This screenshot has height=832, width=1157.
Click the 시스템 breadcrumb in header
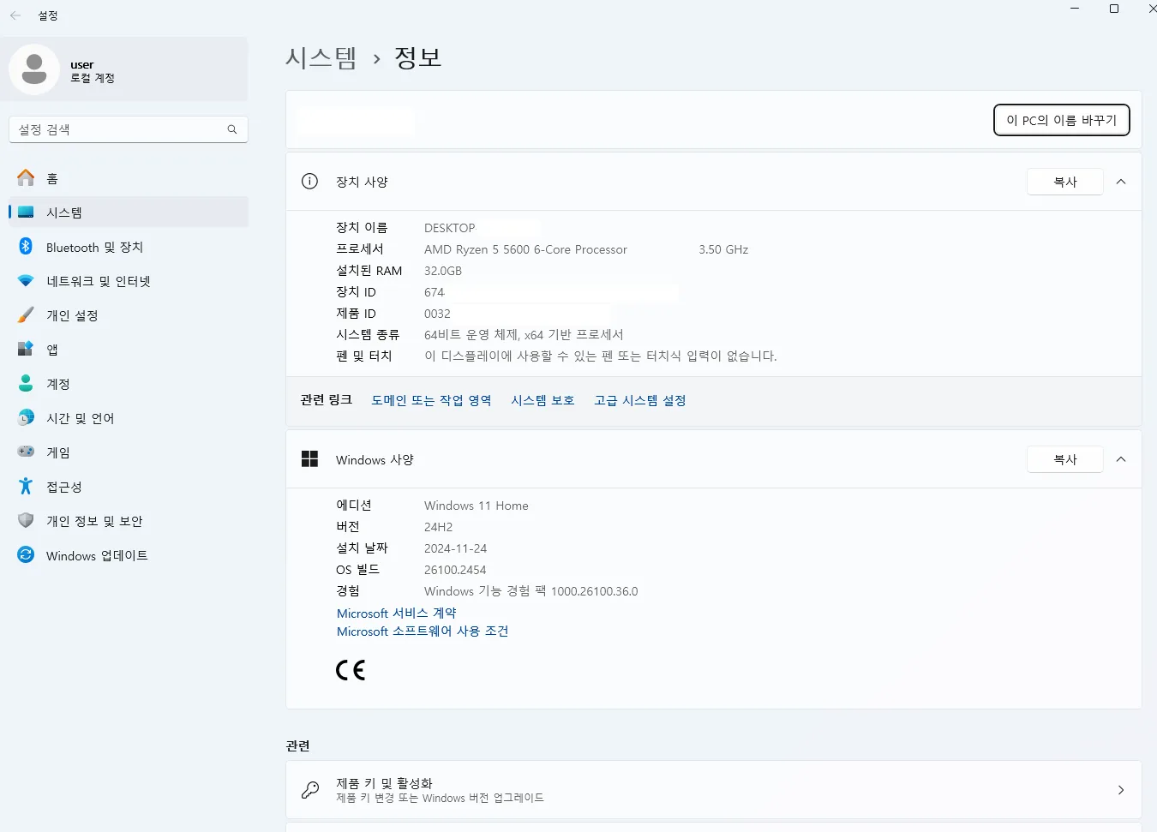[321, 57]
